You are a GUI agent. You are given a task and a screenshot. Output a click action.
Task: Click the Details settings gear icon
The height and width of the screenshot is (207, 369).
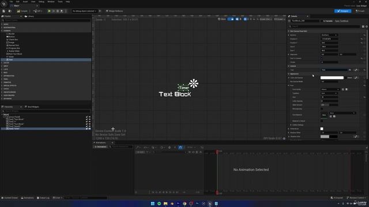(367, 26)
